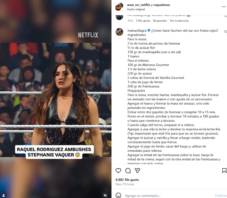Like mercadogeorge's comment with the small heart
Viewport: 227px width, 198px height.
pyautogui.click(x=226, y=16)
